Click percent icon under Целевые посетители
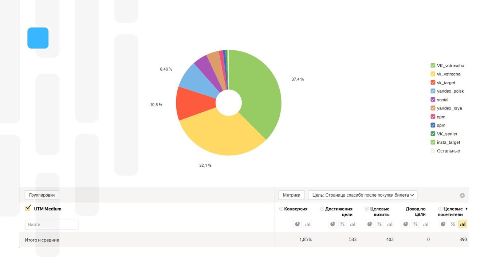This screenshot has height=275, width=488. (x=453, y=224)
